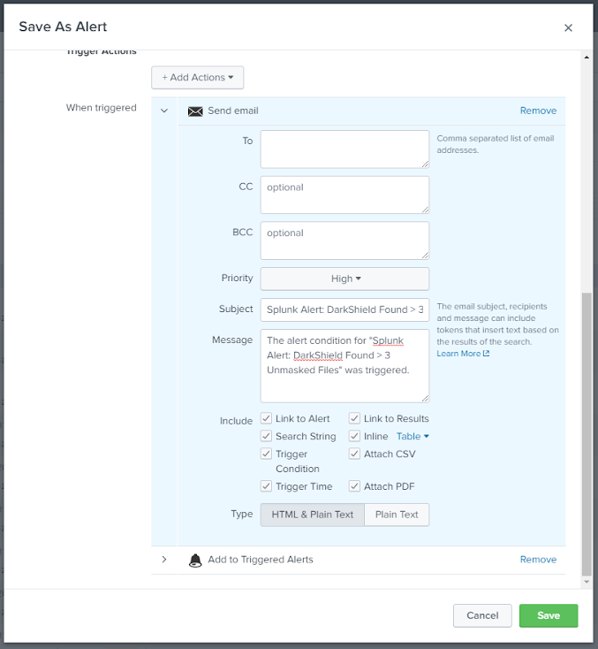Expand the Add to Triggered Alerts section
Viewport: 598px width, 649px height.
(x=164, y=560)
